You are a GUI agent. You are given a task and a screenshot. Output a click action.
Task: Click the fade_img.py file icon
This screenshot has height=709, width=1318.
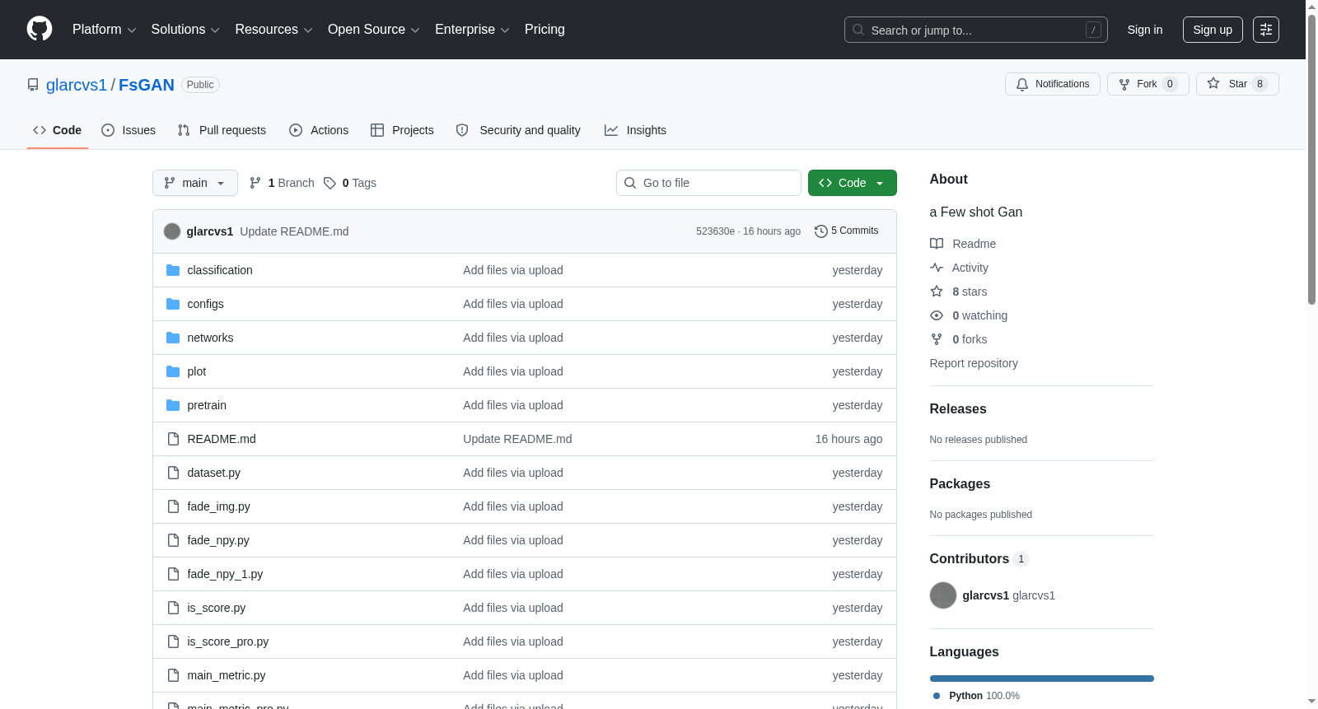[173, 506]
